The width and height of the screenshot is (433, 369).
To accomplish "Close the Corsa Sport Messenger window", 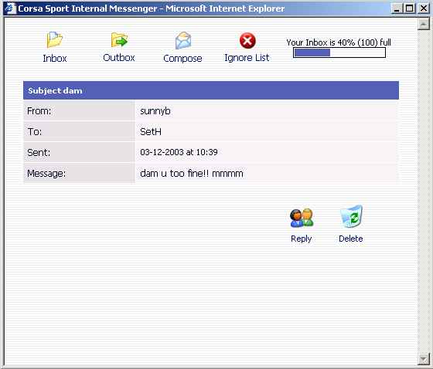I will (x=424, y=8).
